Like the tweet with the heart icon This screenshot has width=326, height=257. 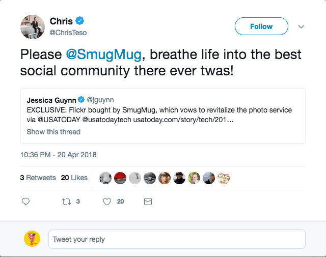107,202
